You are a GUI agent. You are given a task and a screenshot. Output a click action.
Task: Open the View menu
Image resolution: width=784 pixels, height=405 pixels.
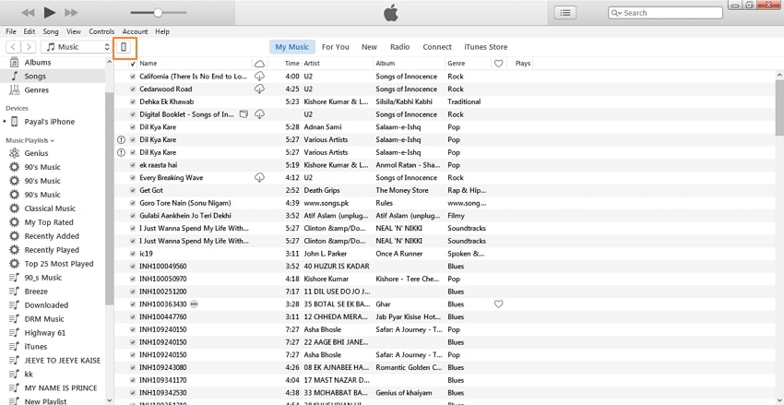(74, 31)
